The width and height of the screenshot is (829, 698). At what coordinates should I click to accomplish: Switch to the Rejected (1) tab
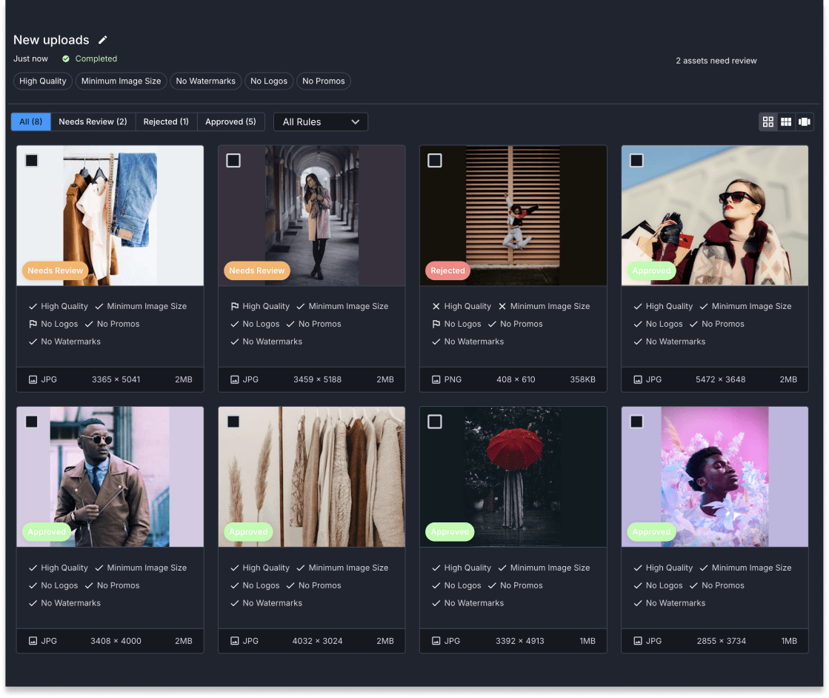[x=166, y=122]
